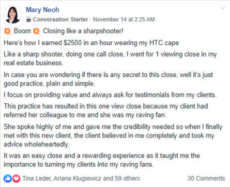Open the November 14 at 2:25 AM timestamp
This screenshot has width=230, height=187.
click(124, 20)
